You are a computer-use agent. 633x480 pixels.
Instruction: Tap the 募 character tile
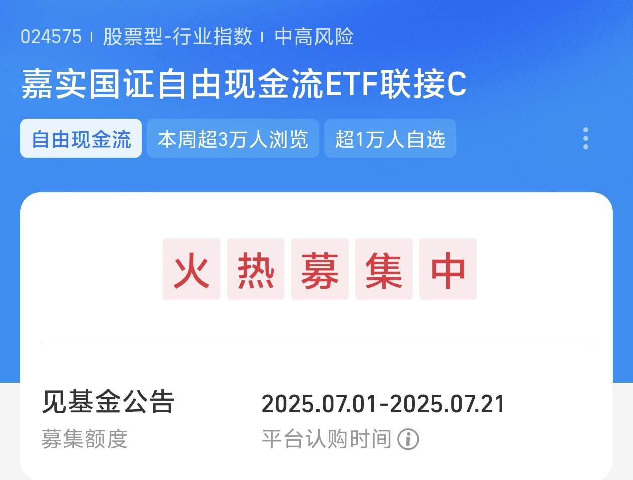(x=320, y=269)
